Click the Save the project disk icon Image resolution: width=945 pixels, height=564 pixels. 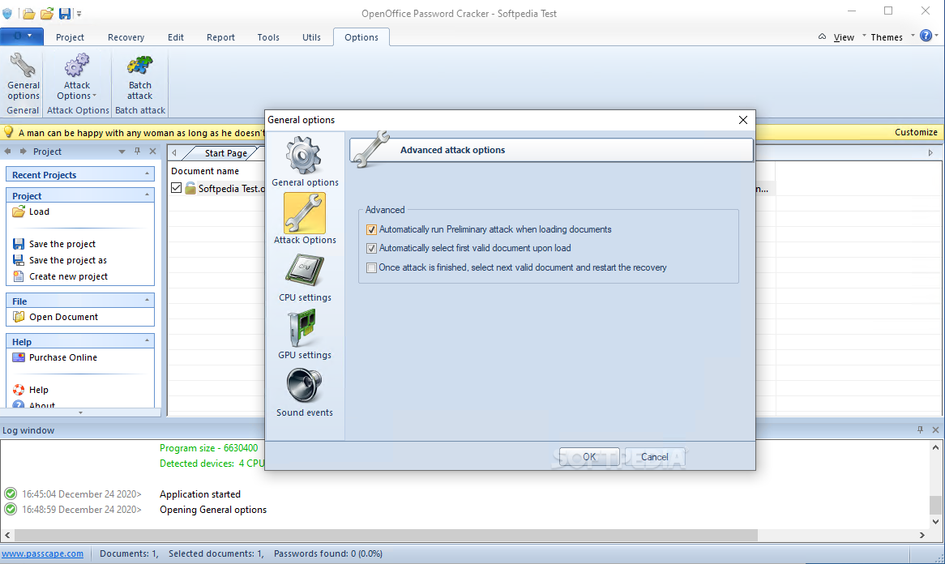[x=19, y=244]
